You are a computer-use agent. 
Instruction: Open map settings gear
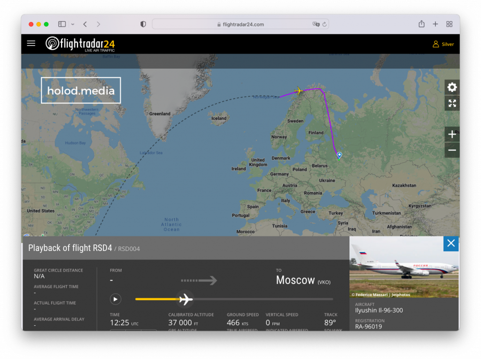tap(452, 87)
